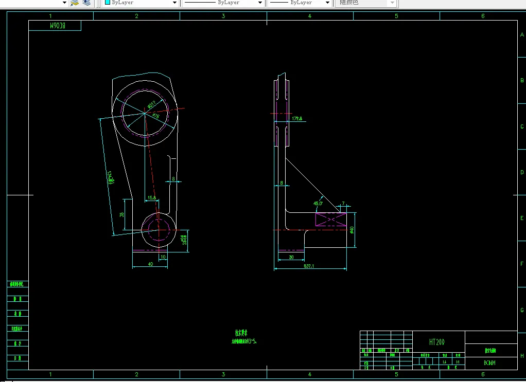This screenshot has height=382, width=526.
Task: Select the 15.8 dimension text
Action: (152, 198)
